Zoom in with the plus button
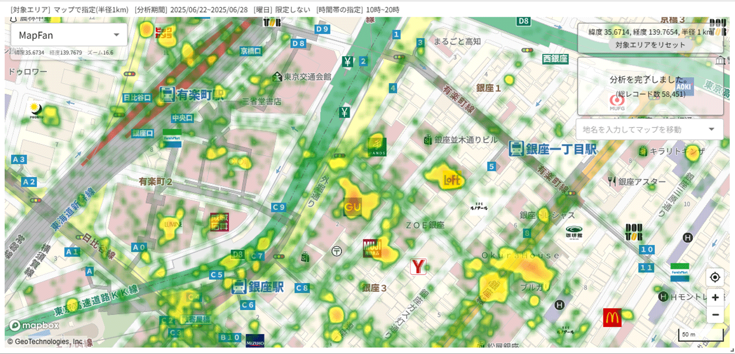The image size is (735, 354). click(715, 298)
